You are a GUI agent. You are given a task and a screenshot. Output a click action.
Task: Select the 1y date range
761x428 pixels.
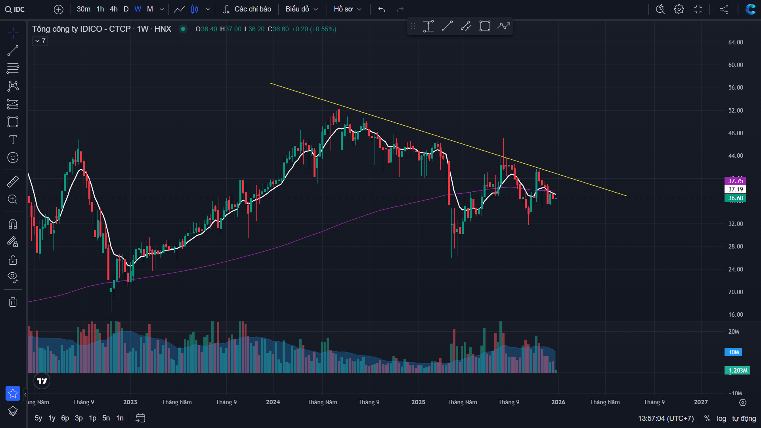pos(52,418)
